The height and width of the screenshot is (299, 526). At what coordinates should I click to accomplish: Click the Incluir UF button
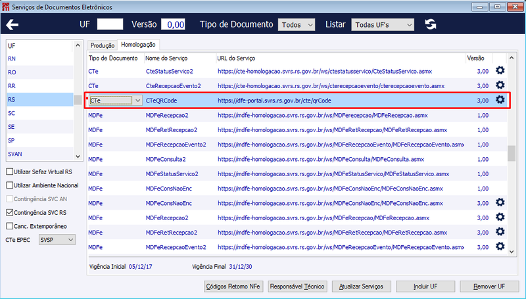click(x=425, y=287)
